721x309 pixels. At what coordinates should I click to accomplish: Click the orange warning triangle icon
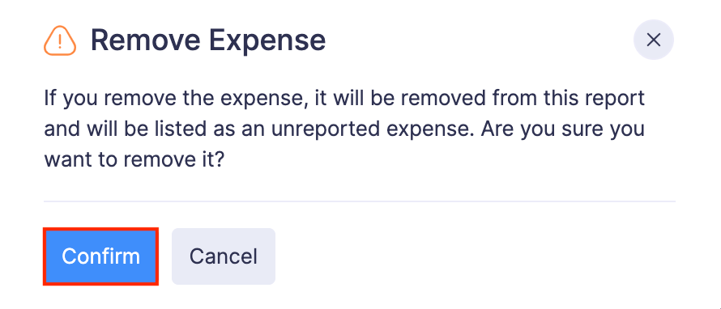[60, 41]
